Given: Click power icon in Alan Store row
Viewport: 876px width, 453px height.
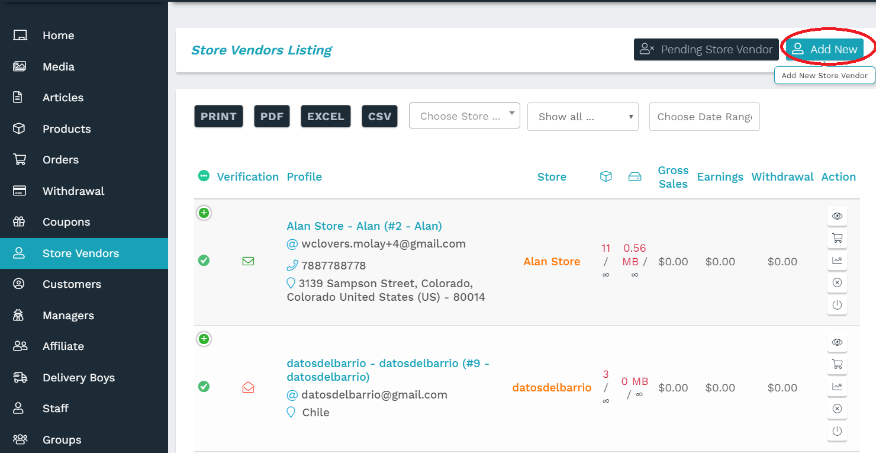Looking at the screenshot, I should coord(837,306).
